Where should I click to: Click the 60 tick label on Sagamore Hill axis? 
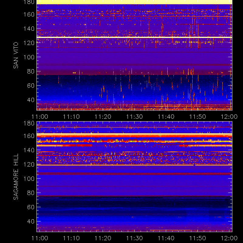(x=31, y=207)
